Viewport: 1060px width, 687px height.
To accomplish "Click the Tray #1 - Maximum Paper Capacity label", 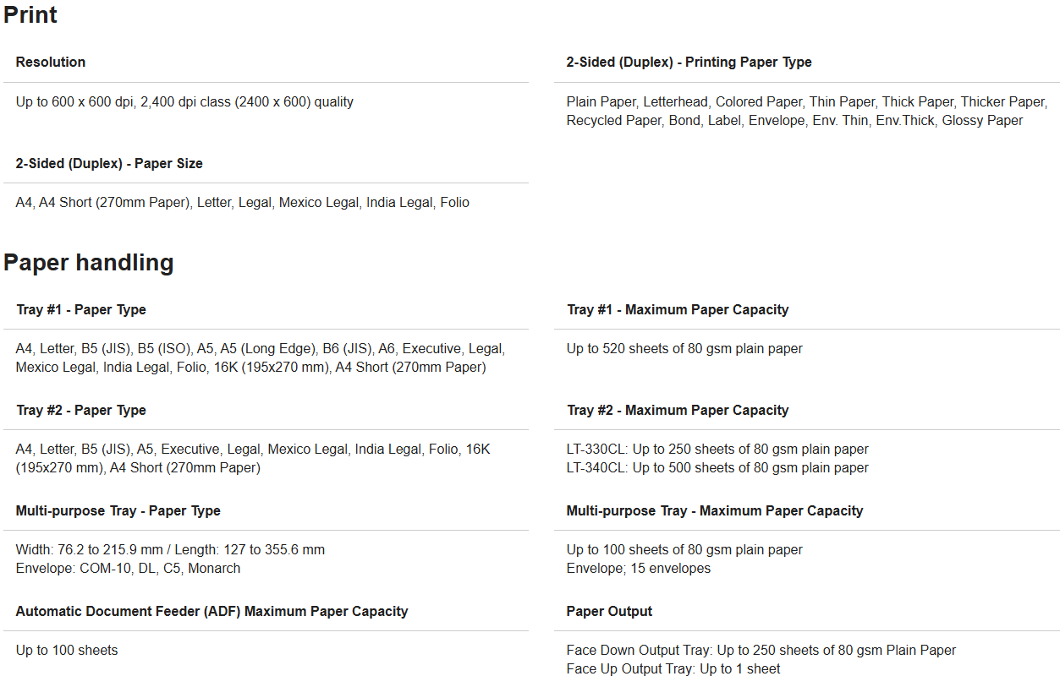I will point(678,310).
